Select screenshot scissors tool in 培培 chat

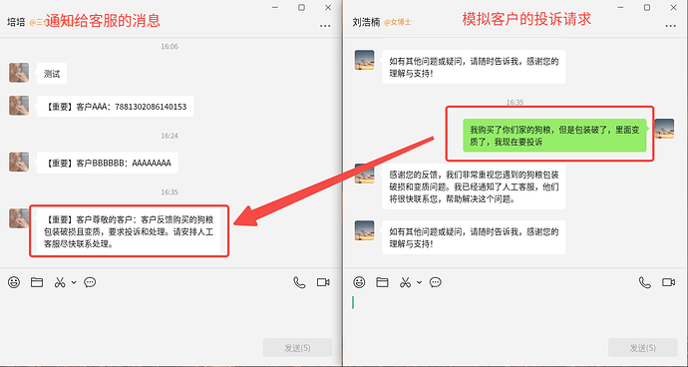click(x=60, y=282)
